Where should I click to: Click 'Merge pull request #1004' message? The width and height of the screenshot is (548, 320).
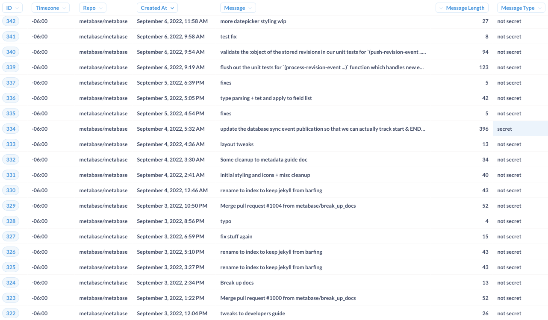288,206
